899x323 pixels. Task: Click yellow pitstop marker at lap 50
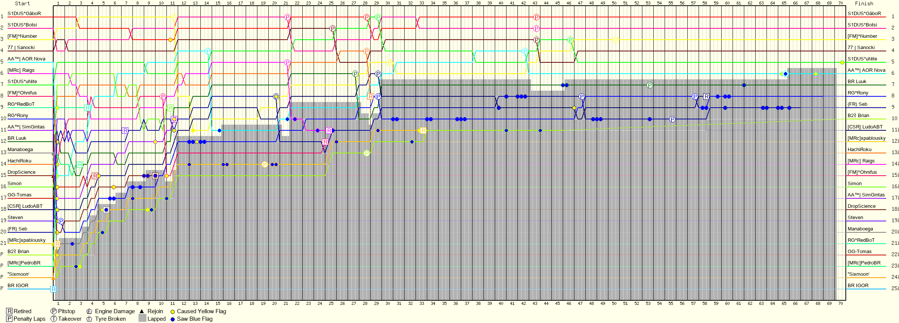[616, 40]
